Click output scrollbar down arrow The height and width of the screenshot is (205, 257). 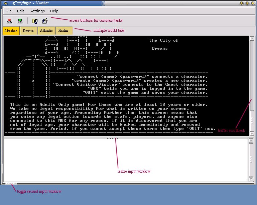coord(252,134)
